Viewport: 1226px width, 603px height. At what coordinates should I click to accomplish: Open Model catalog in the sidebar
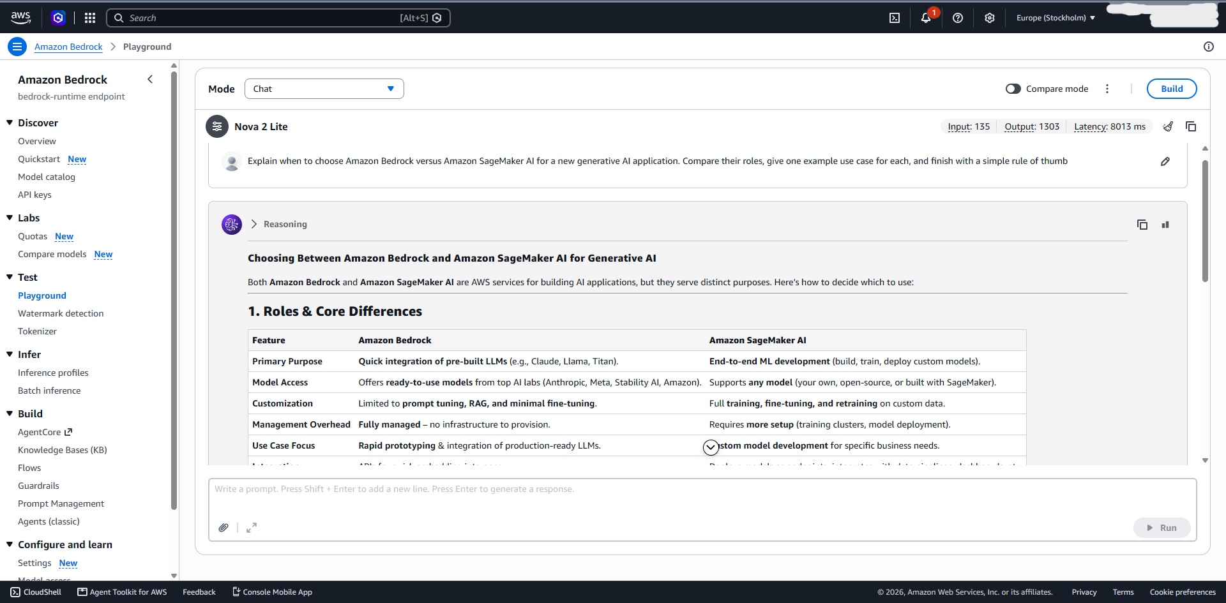click(x=47, y=177)
